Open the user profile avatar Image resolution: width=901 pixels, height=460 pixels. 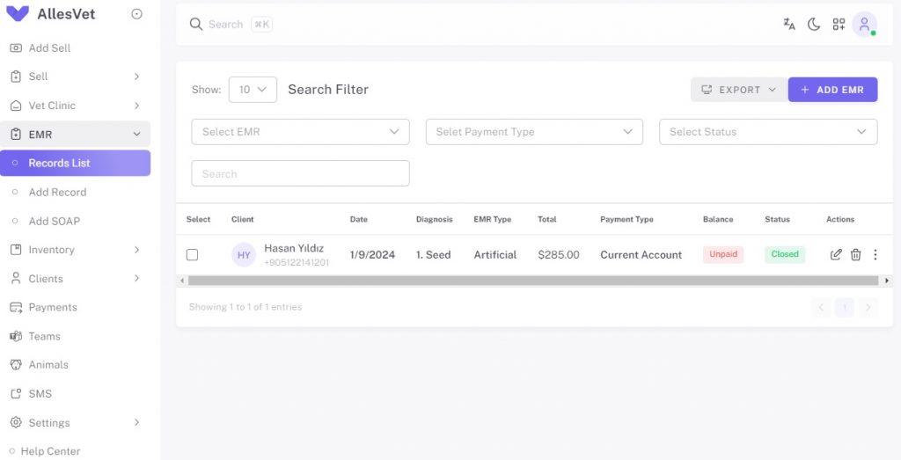[x=864, y=24]
